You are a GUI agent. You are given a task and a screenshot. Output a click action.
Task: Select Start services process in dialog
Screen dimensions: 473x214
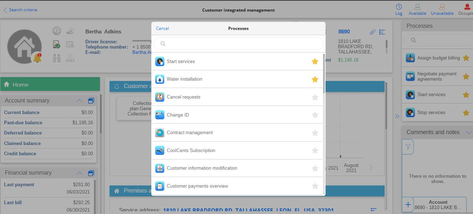pyautogui.click(x=237, y=62)
